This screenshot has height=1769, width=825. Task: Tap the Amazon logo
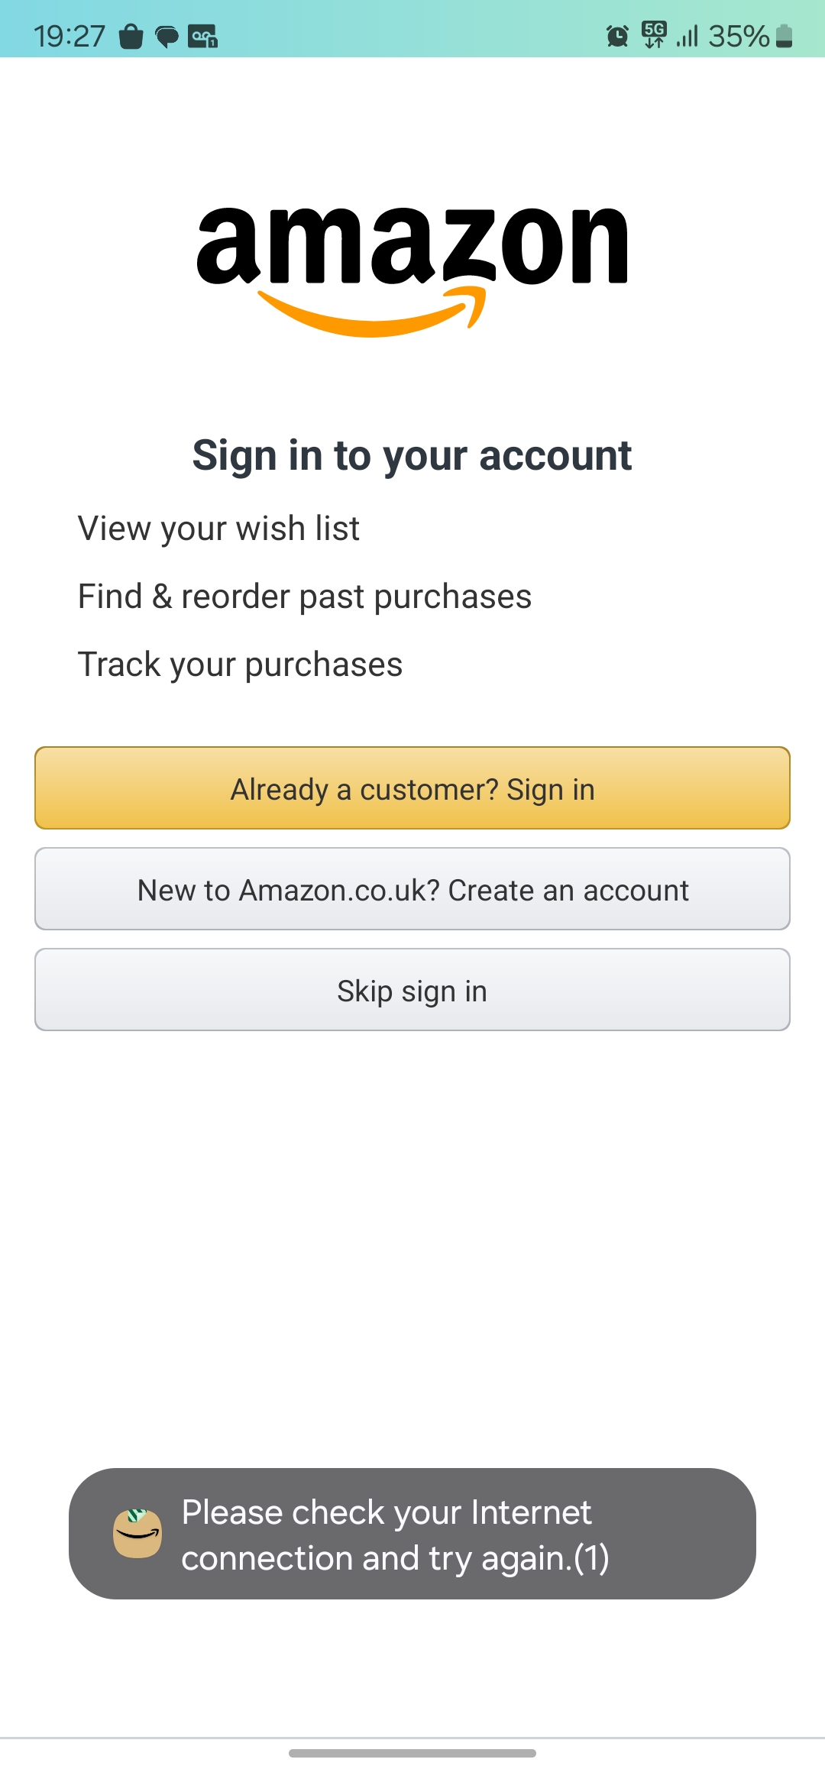click(412, 269)
